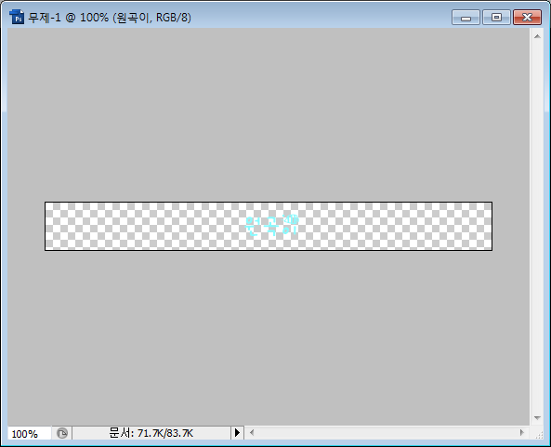This screenshot has width=551, height=447.
Task: Click the 100% zoom level field
Action: (x=30, y=433)
